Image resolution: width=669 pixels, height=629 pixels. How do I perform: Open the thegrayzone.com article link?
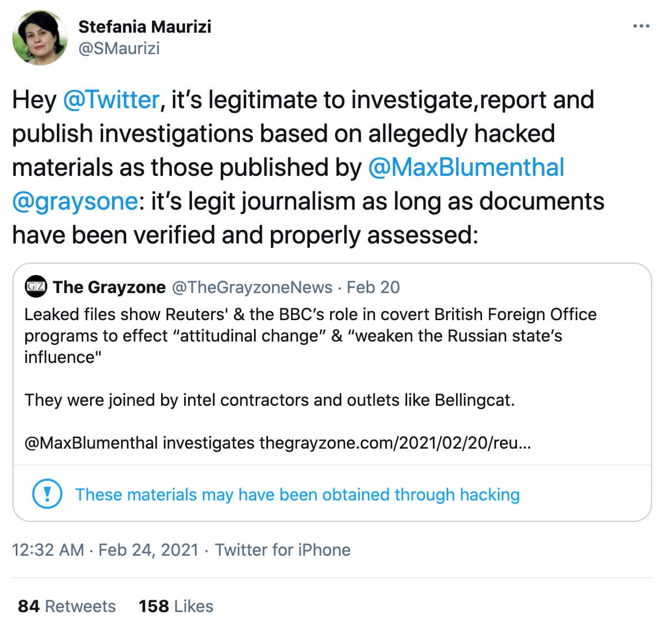(394, 443)
